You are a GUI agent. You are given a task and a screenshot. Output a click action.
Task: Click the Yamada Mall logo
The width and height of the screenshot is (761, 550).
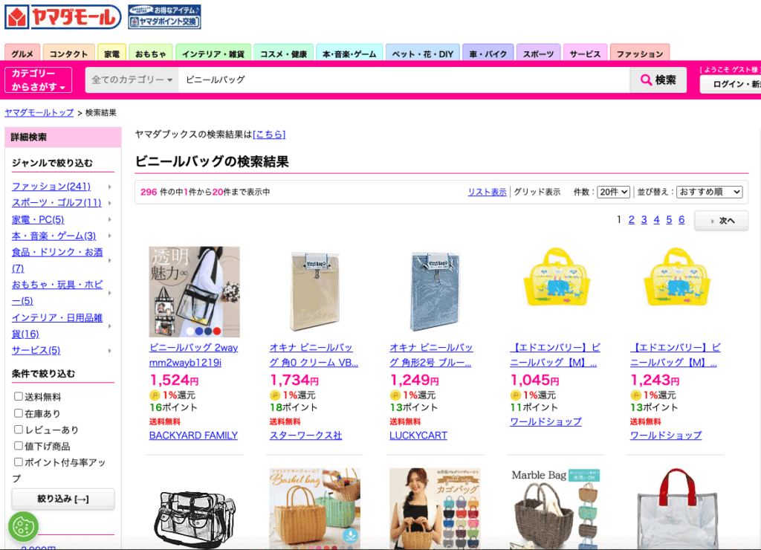[x=62, y=17]
